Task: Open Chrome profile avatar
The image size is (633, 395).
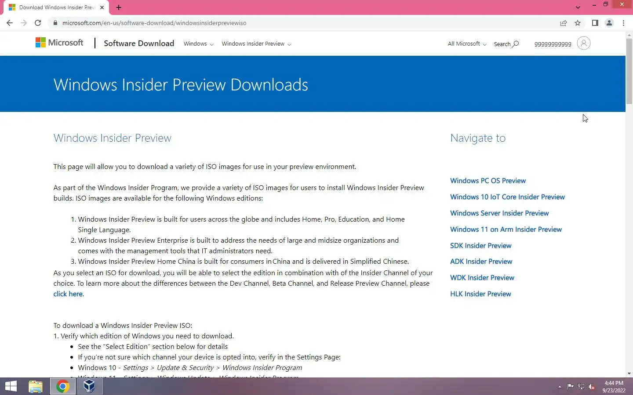Action: [x=609, y=23]
